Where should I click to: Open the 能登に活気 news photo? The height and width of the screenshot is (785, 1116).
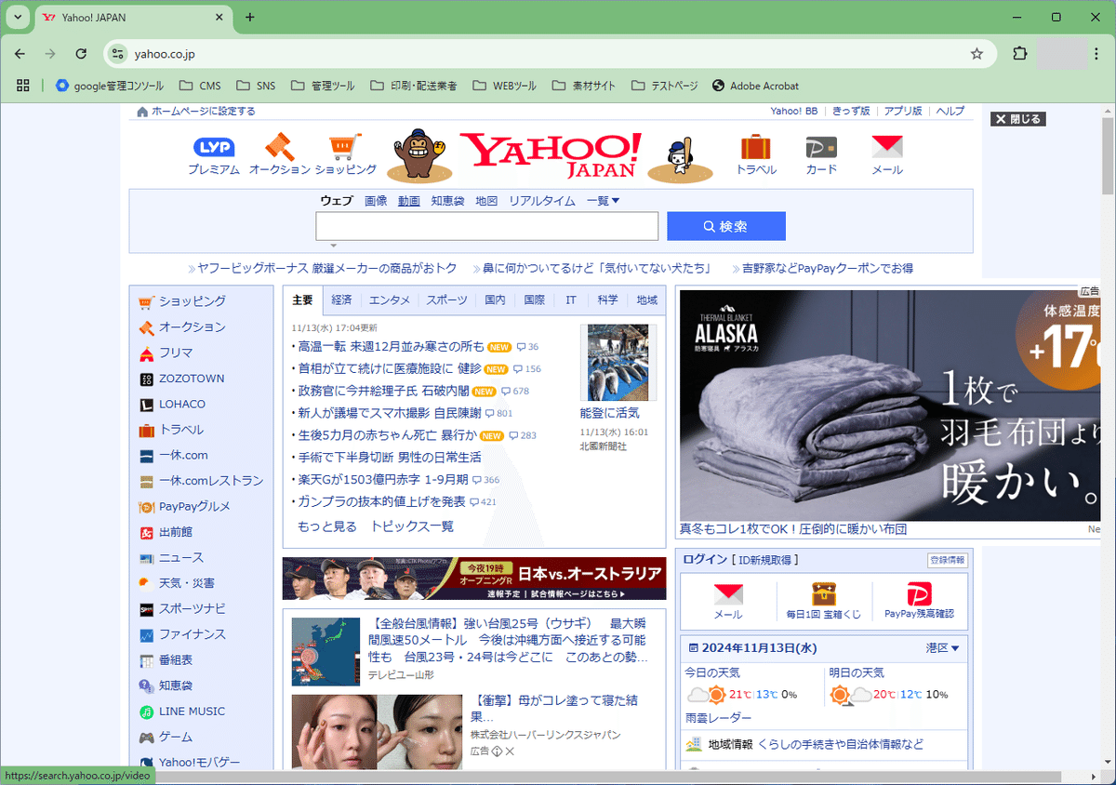(618, 363)
